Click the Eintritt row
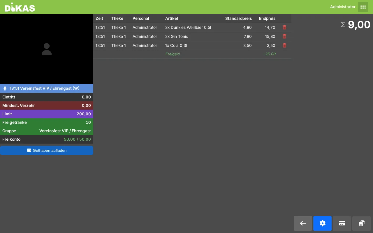This screenshot has height=233, width=373. [47, 97]
